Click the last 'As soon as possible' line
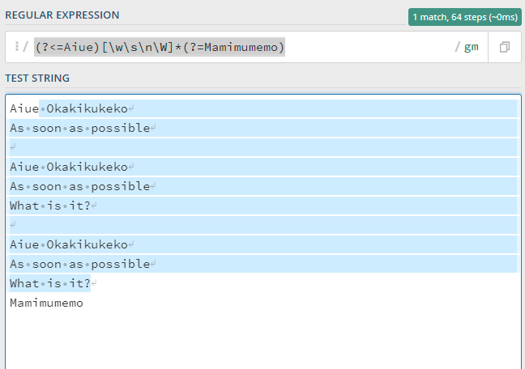The width and height of the screenshot is (525, 369). point(80,265)
